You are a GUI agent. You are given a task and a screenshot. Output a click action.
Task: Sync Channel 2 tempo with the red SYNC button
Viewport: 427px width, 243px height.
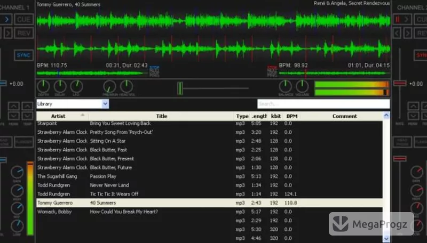[x=421, y=55]
